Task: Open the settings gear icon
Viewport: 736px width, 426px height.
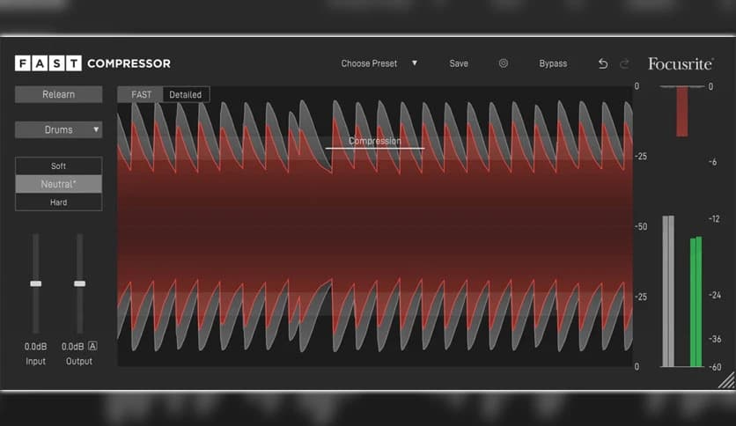Action: click(x=504, y=63)
